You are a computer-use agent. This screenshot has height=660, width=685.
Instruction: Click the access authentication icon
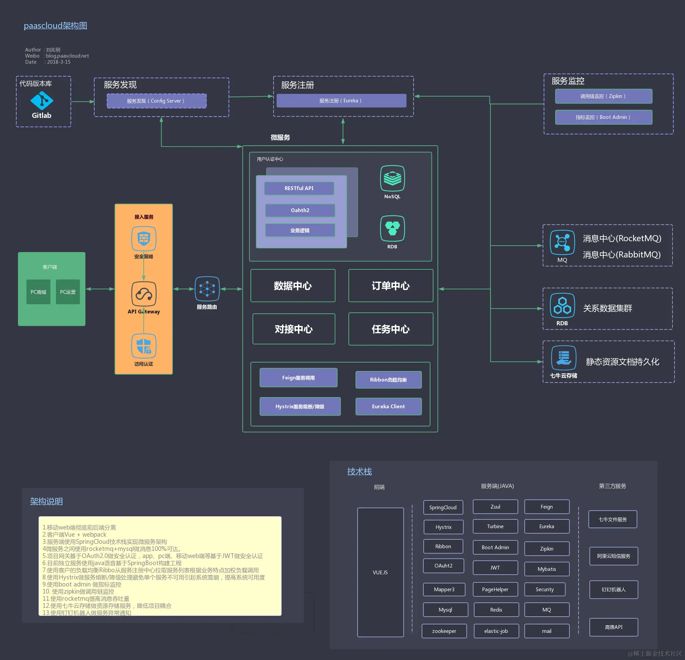coord(144,346)
